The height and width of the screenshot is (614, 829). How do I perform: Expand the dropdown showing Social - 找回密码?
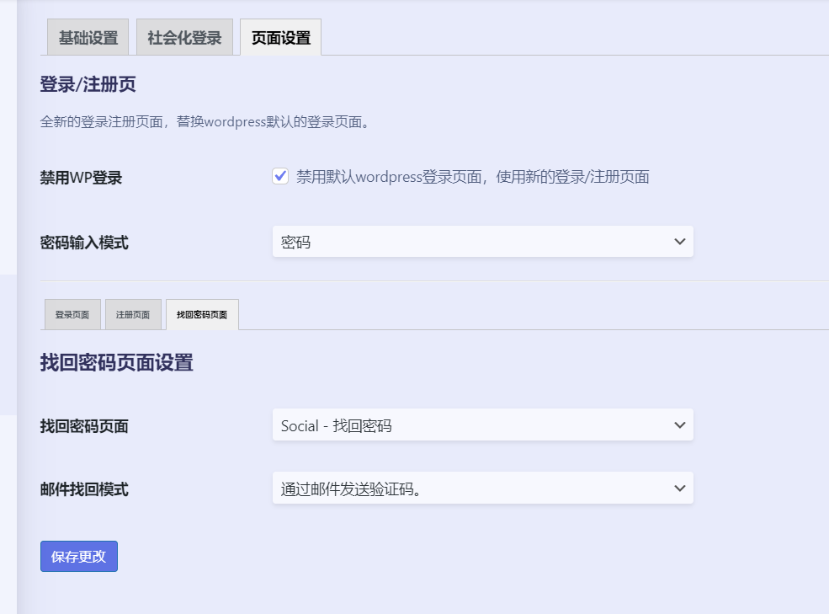pos(482,425)
